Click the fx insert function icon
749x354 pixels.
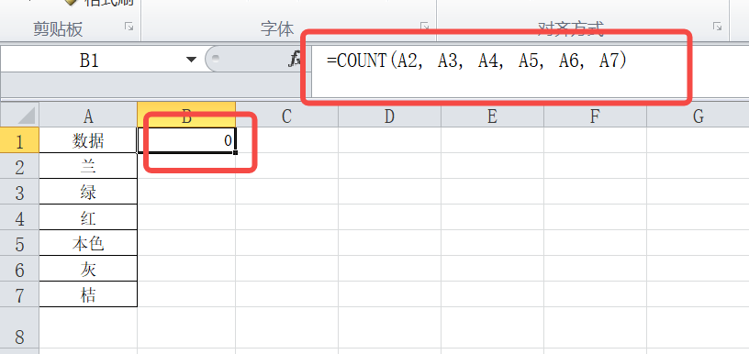point(296,60)
